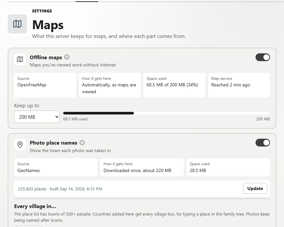Click the 'Maps' page title

click(x=48, y=25)
